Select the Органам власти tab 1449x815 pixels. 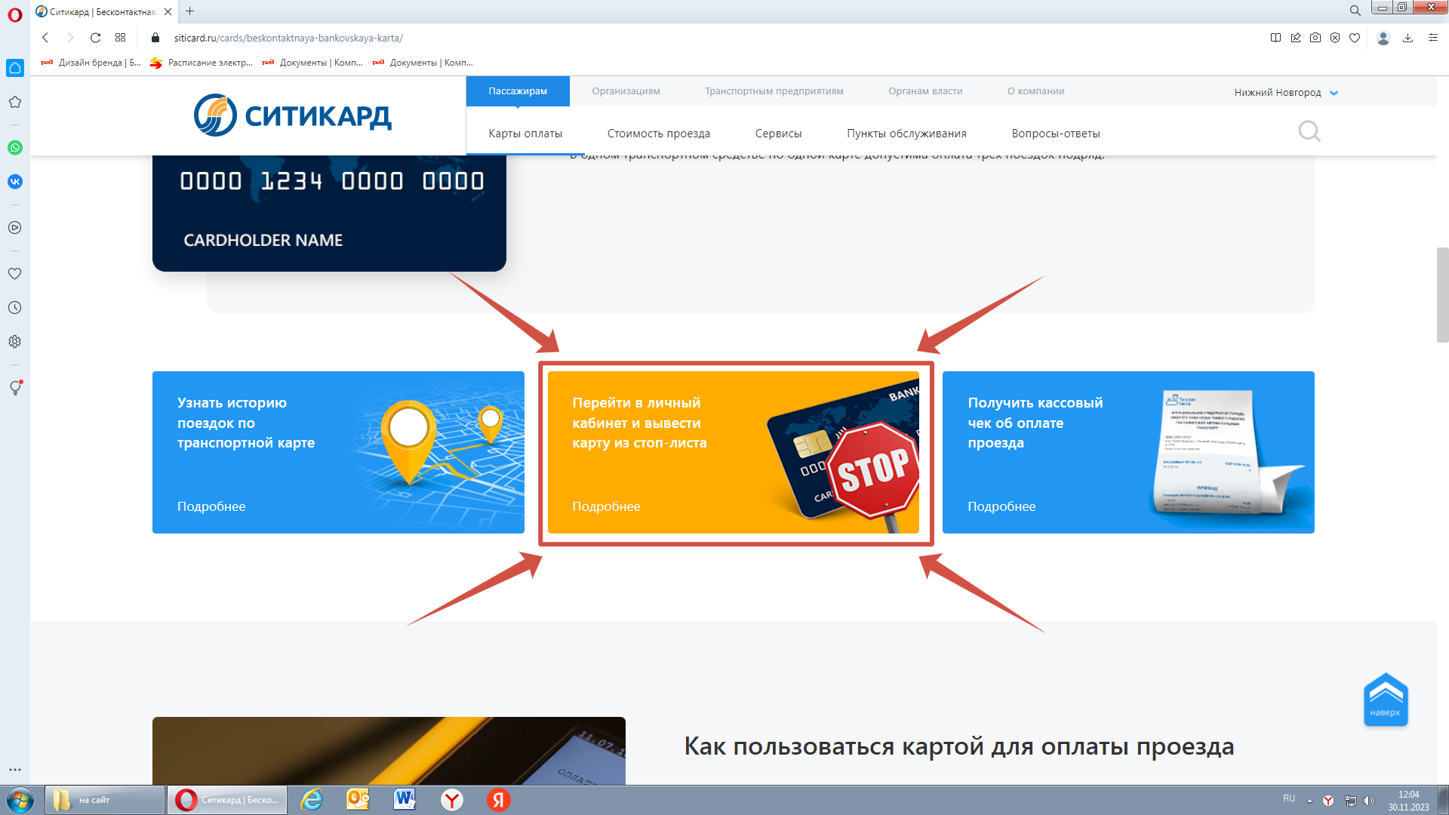[x=925, y=91]
